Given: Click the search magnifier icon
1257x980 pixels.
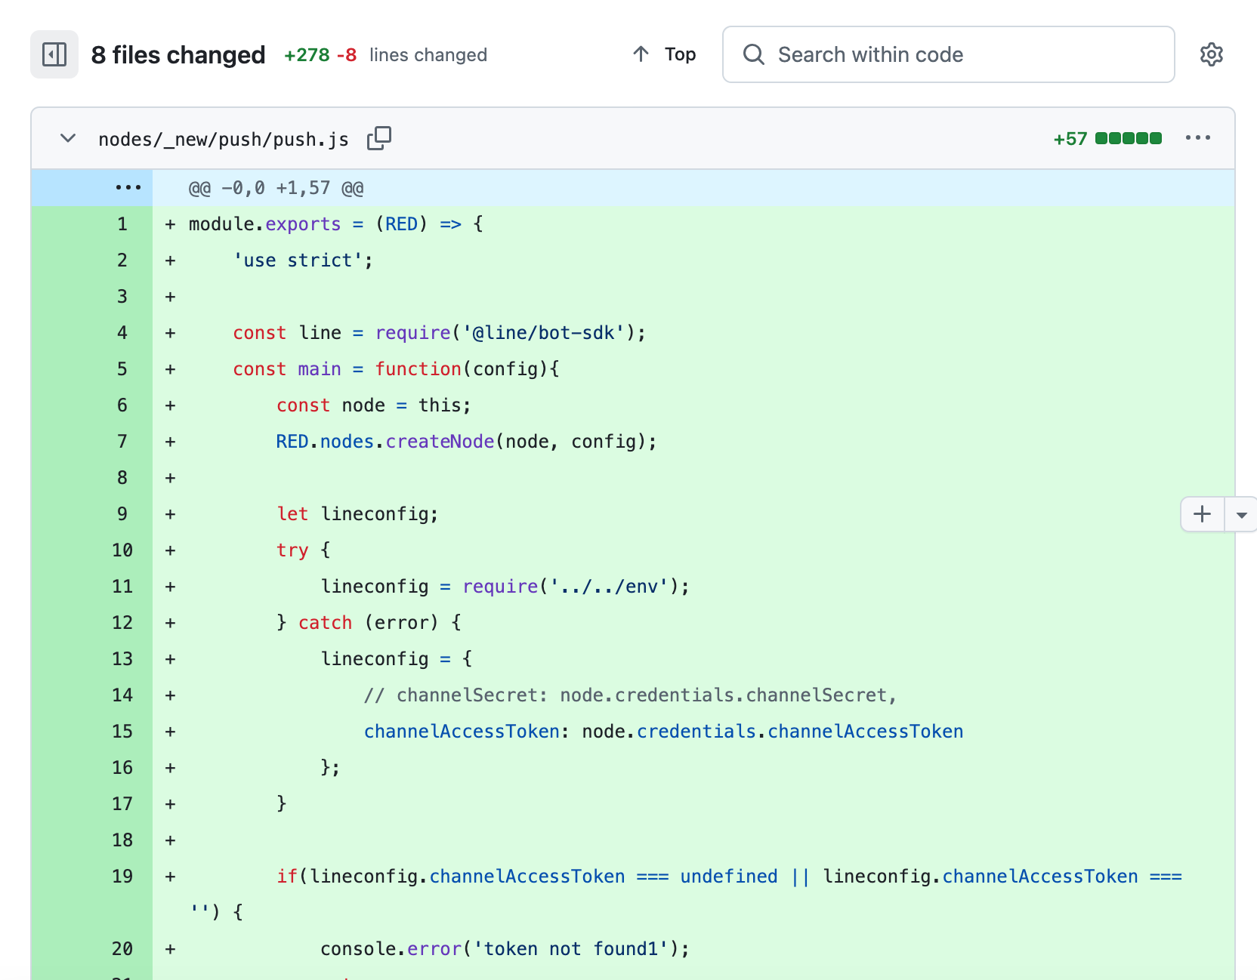Looking at the screenshot, I should coord(754,54).
